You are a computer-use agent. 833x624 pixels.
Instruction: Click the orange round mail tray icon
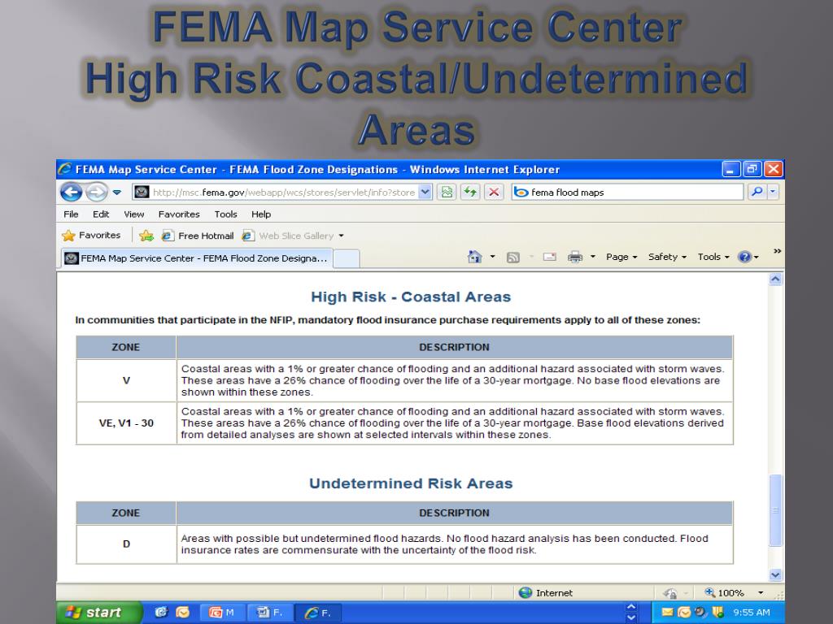coord(684,613)
